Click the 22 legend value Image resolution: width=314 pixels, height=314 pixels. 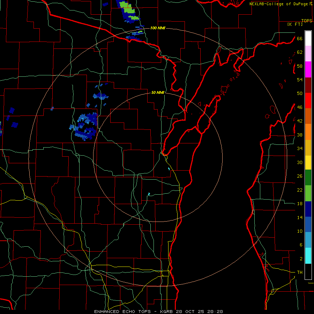coord(300,190)
